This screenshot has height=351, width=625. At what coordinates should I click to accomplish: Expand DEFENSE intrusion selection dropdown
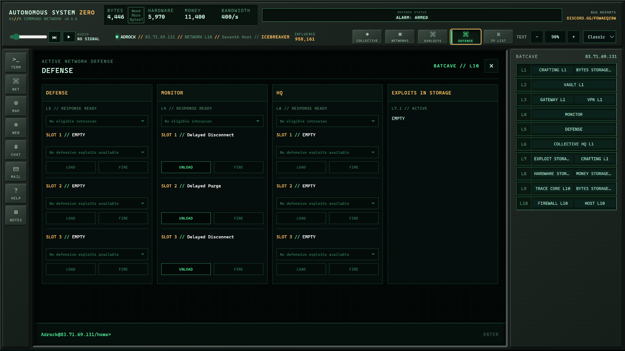(x=97, y=121)
